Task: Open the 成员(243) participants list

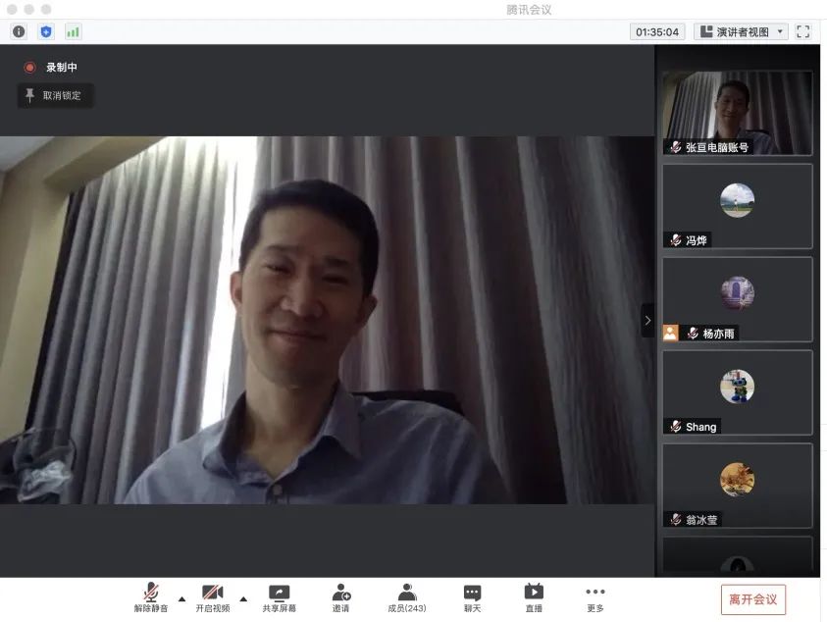Action: 406,597
